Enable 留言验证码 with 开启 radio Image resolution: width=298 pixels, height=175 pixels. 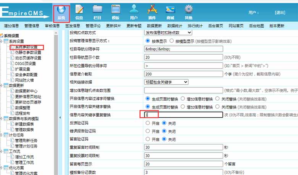(x=148, y=139)
